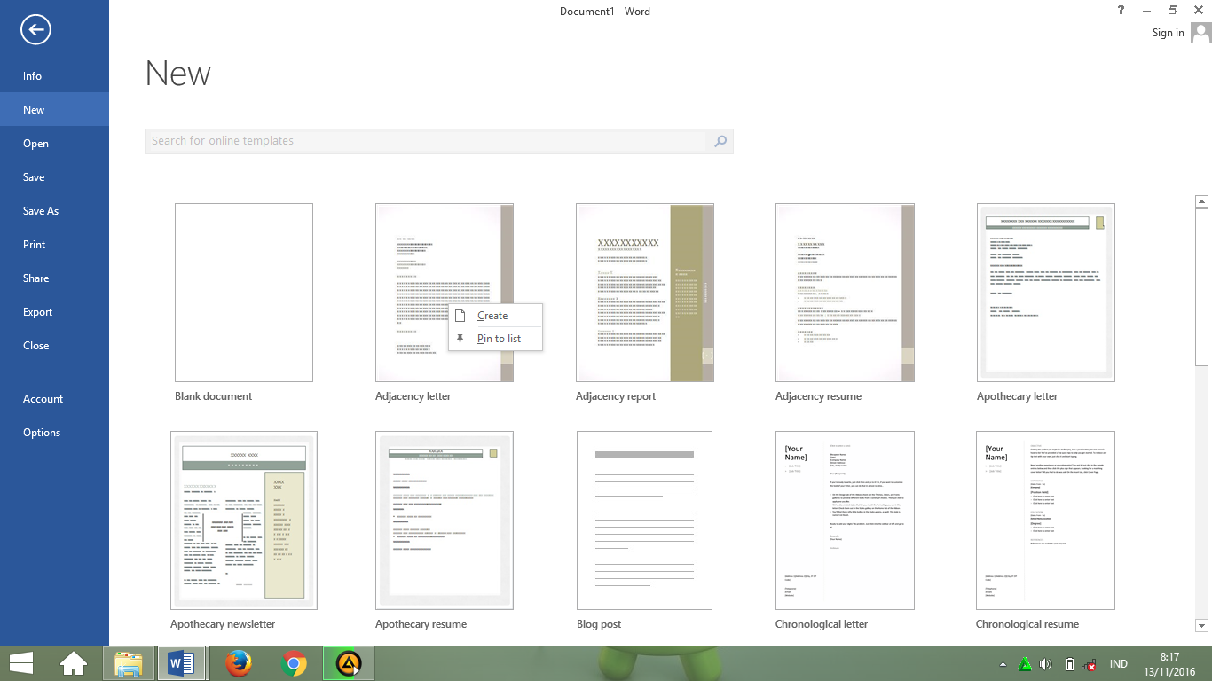The image size is (1212, 681).
Task: Open Google Chrome from the taskbar
Action: (293, 662)
